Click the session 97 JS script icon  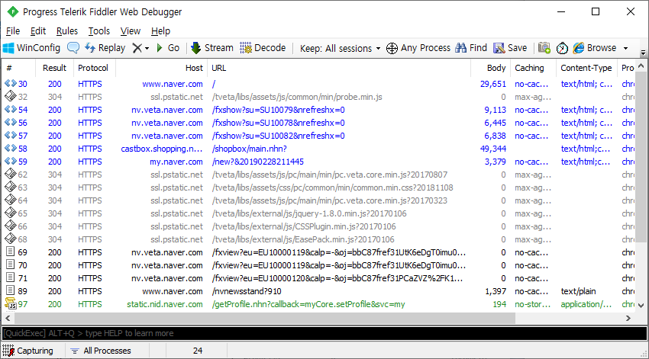coord(11,303)
